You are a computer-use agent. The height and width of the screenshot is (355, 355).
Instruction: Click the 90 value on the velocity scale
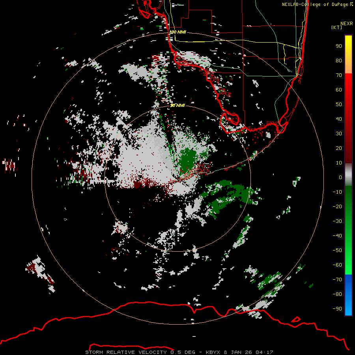(x=339, y=46)
